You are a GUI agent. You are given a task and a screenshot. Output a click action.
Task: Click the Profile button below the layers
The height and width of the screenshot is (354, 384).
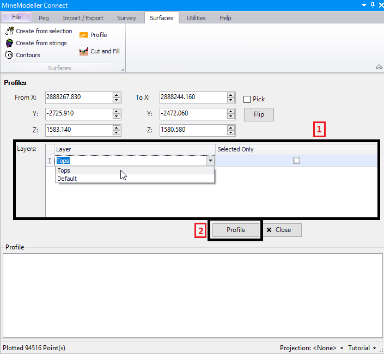236,230
